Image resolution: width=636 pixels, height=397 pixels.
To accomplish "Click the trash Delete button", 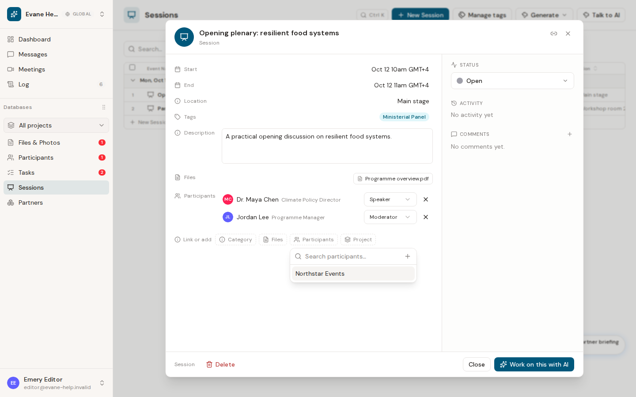I will [220, 364].
